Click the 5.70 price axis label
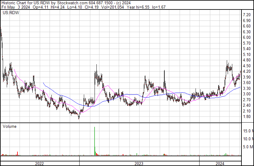 pos(247,43)
